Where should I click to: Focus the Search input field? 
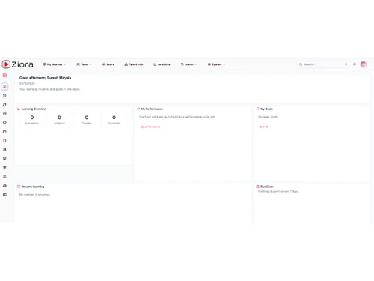coord(323,64)
